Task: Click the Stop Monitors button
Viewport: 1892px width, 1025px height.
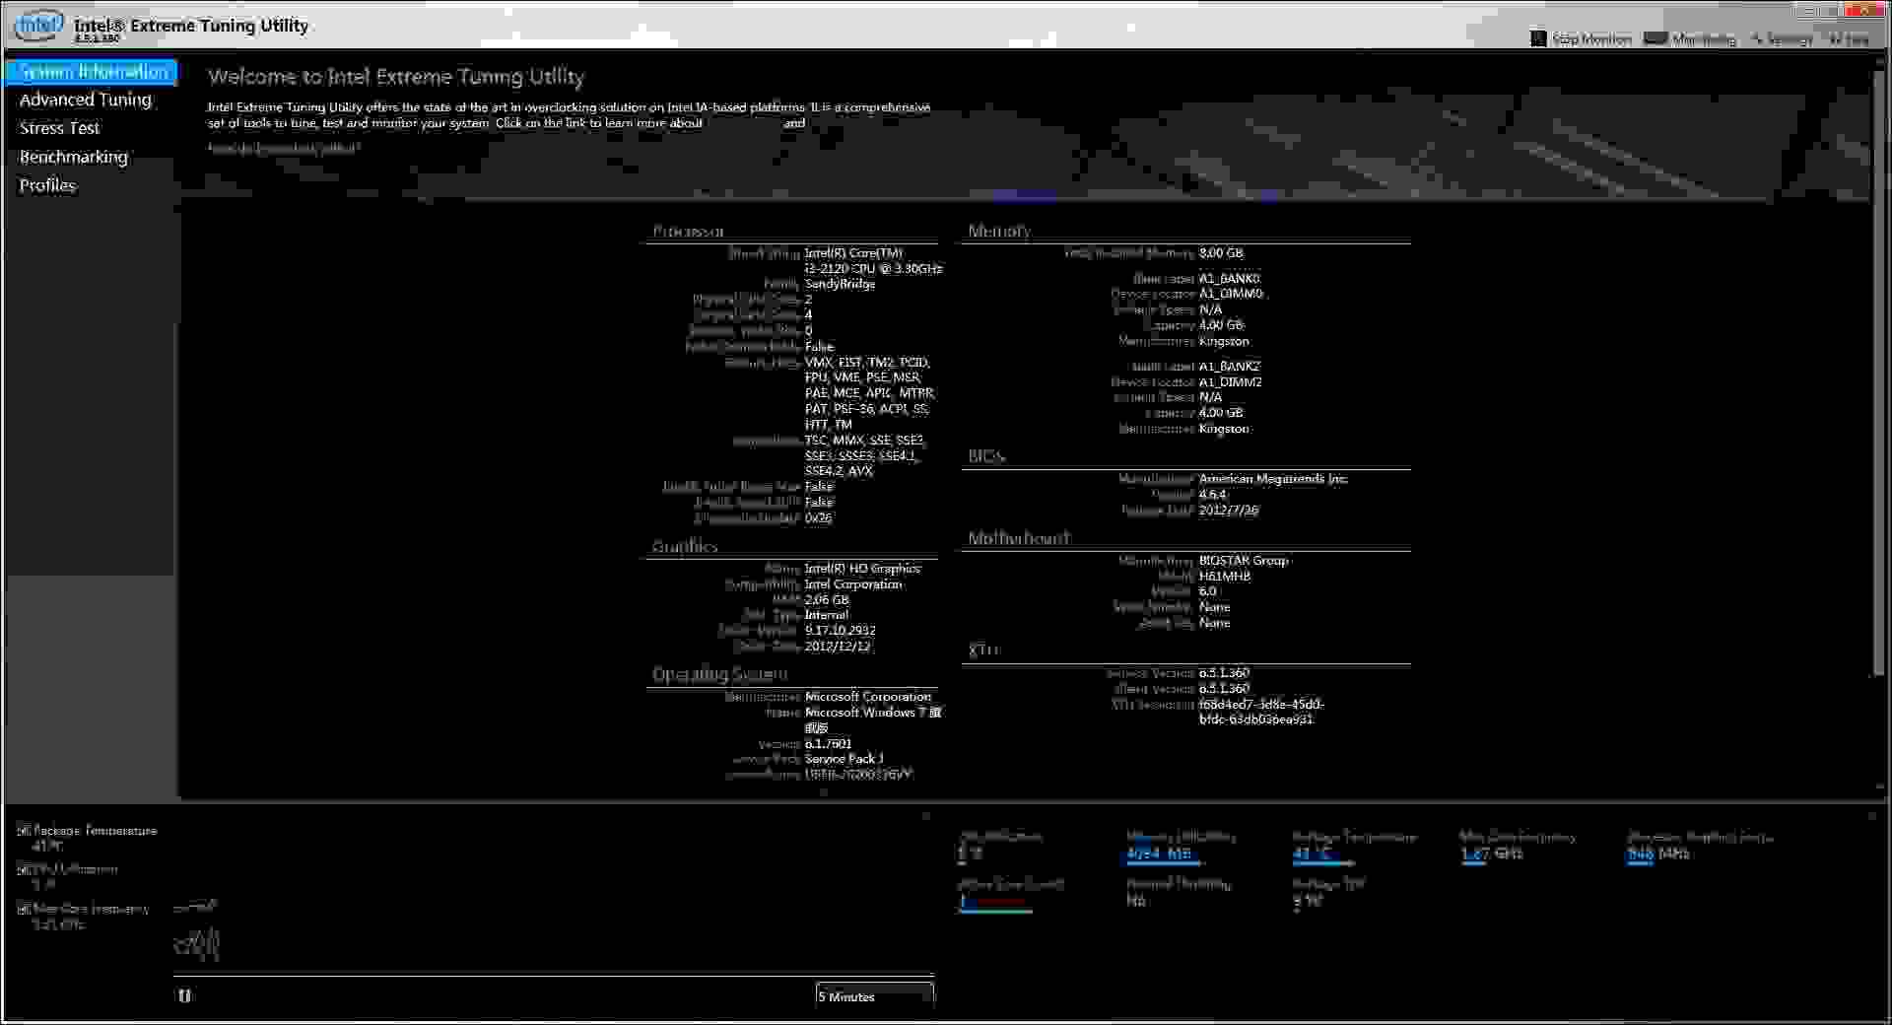Action: tap(1581, 38)
